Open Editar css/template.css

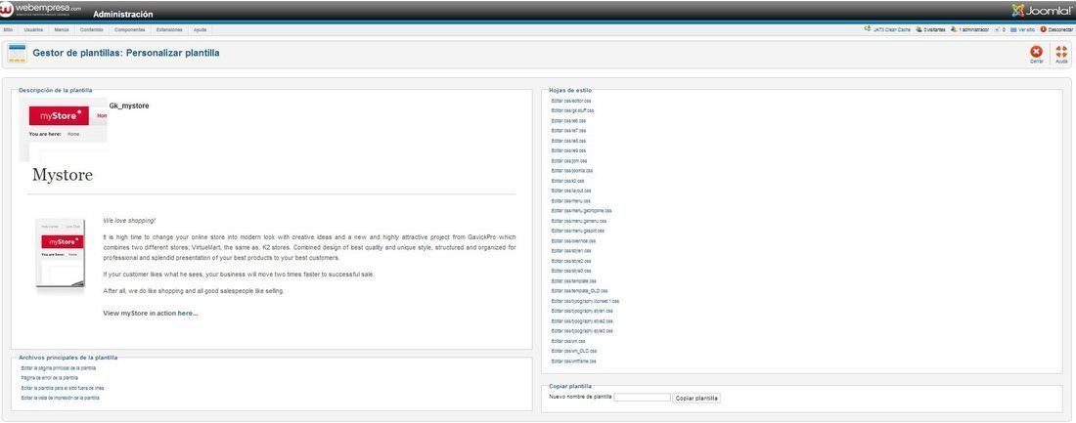tap(573, 281)
